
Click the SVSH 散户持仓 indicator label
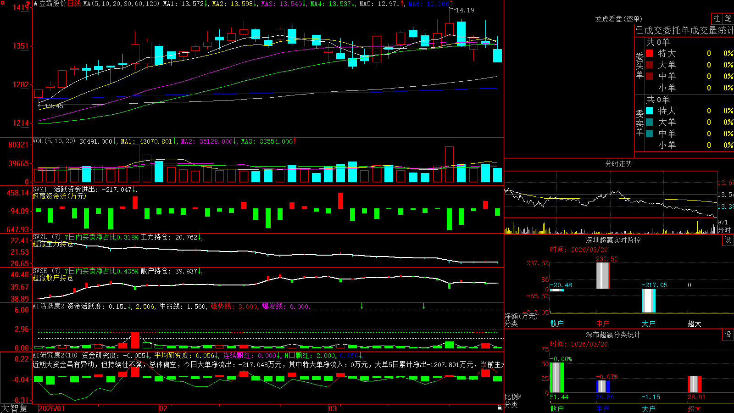[40, 271]
